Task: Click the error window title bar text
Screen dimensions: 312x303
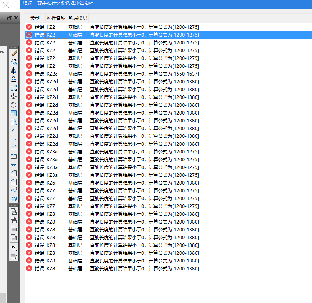Action: coord(58,4)
